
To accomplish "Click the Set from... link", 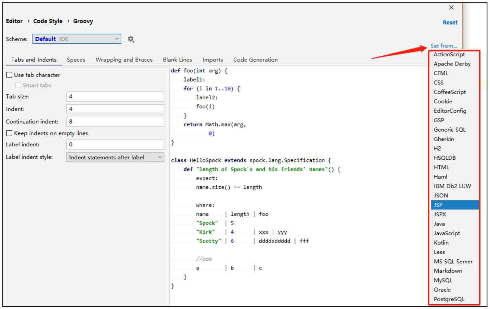I will coord(443,46).
